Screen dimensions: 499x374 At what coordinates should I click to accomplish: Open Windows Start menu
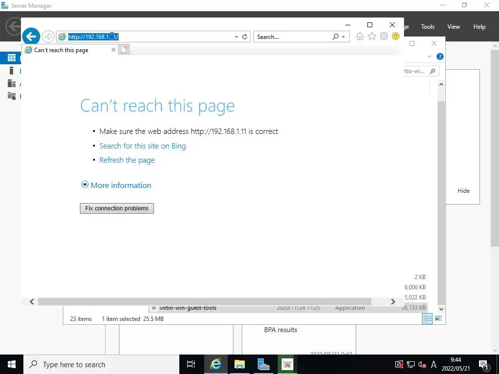(x=12, y=364)
